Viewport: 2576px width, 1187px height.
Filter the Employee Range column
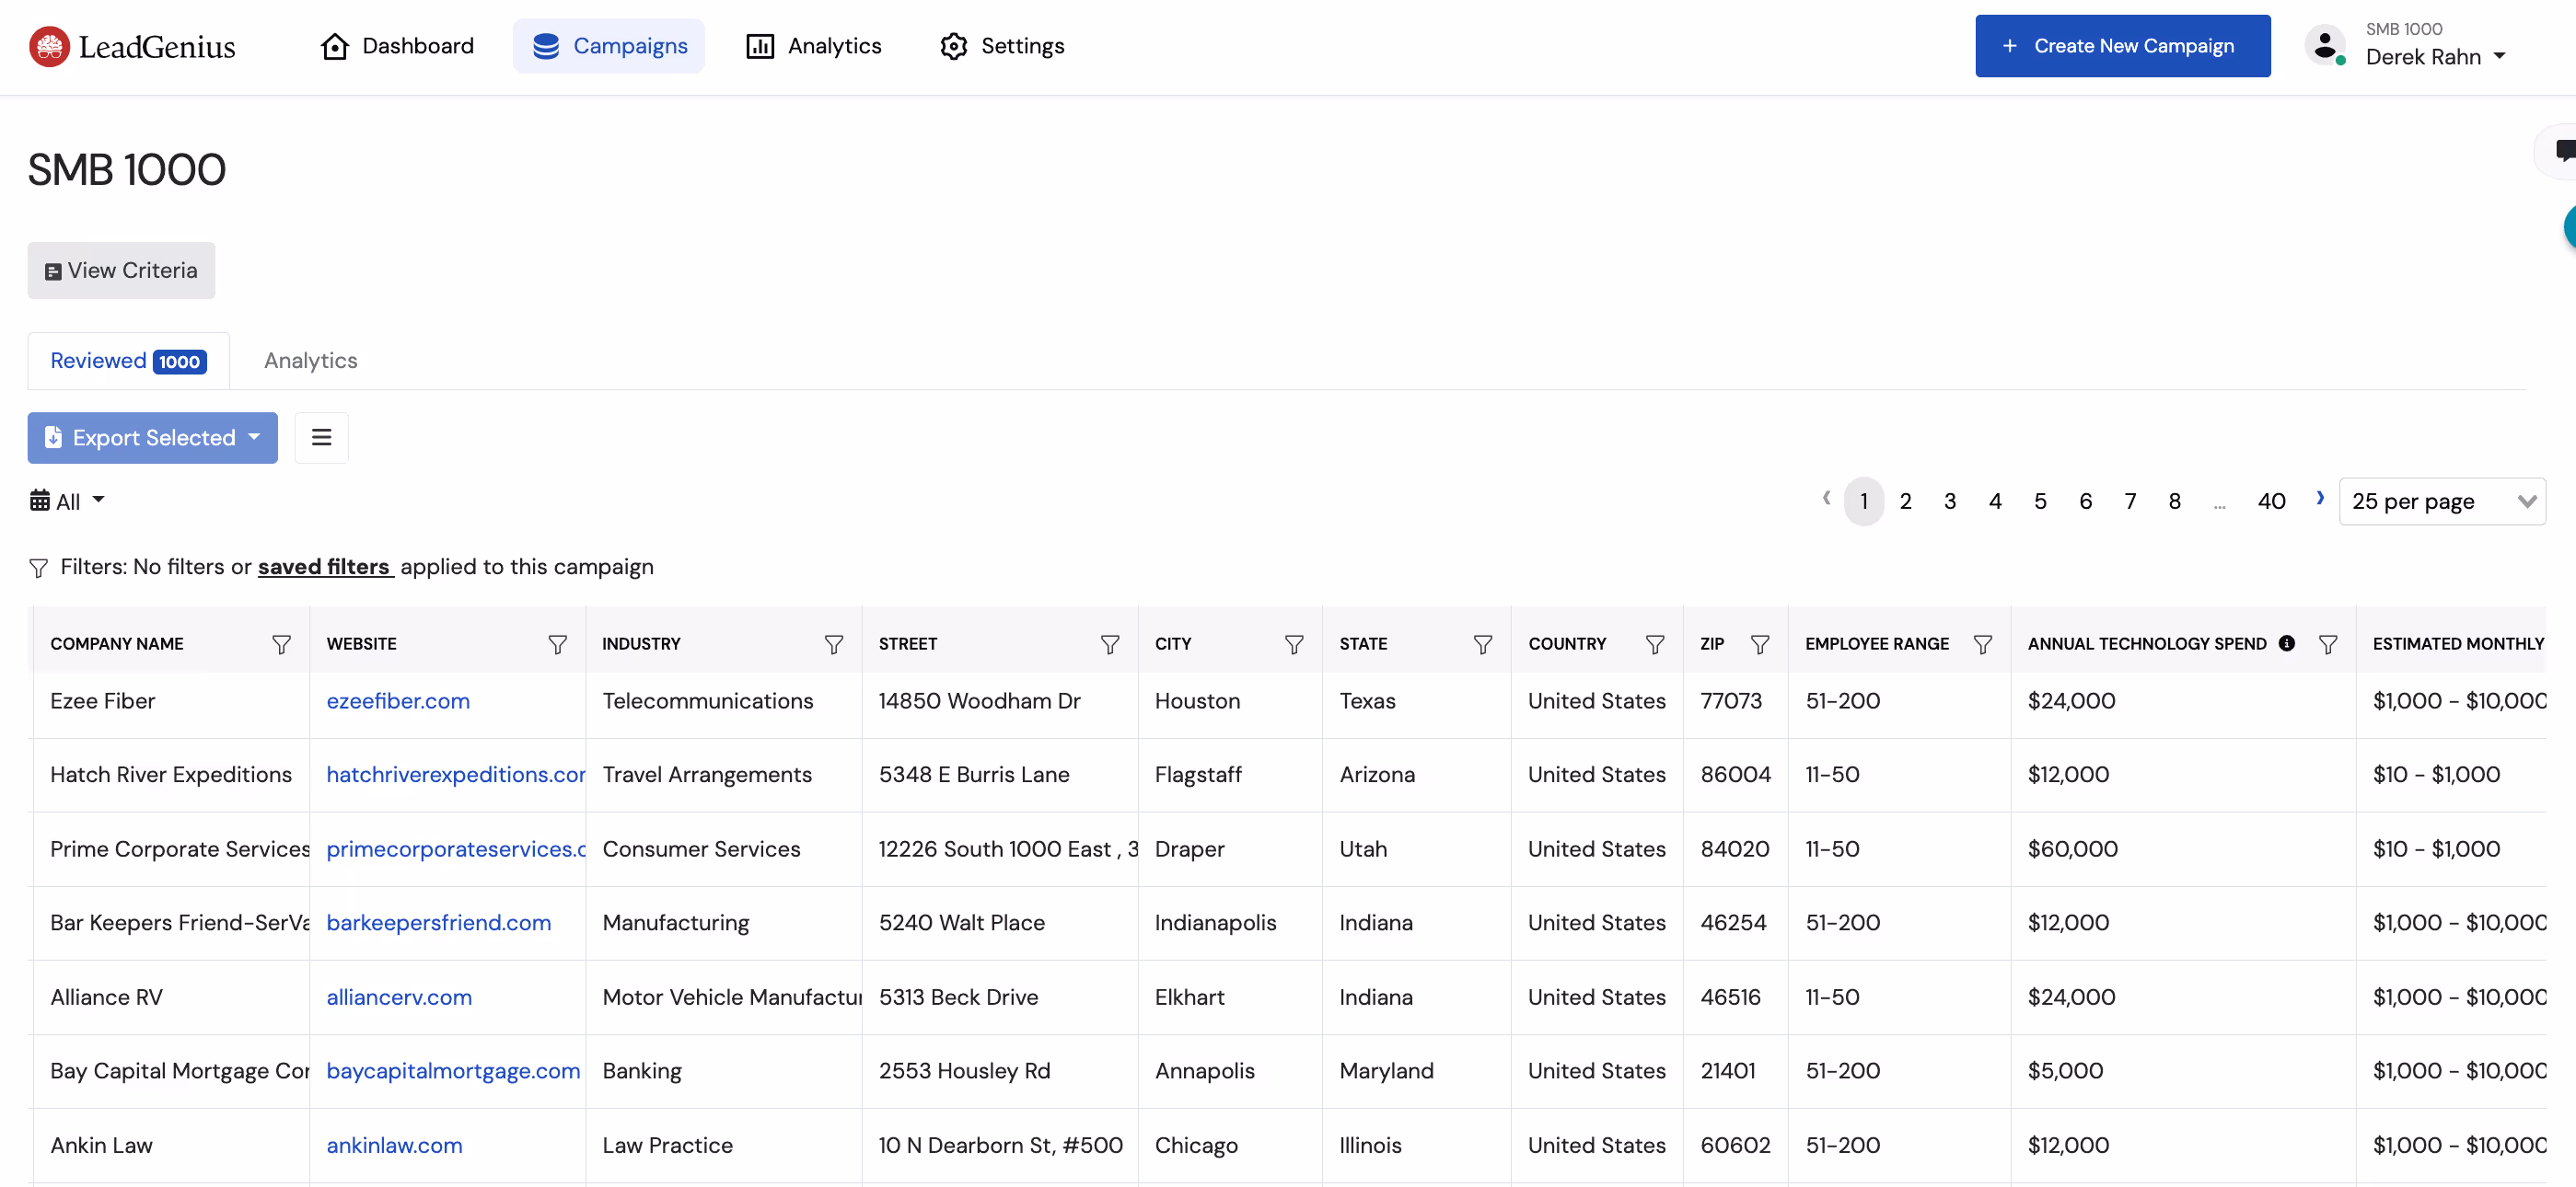1983,644
